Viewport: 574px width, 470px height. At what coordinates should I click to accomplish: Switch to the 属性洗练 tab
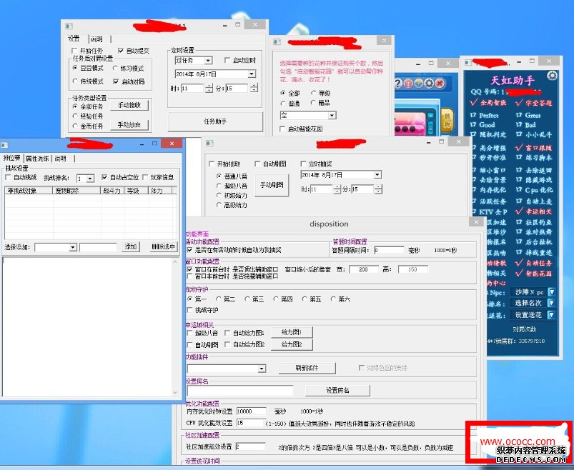(37, 159)
